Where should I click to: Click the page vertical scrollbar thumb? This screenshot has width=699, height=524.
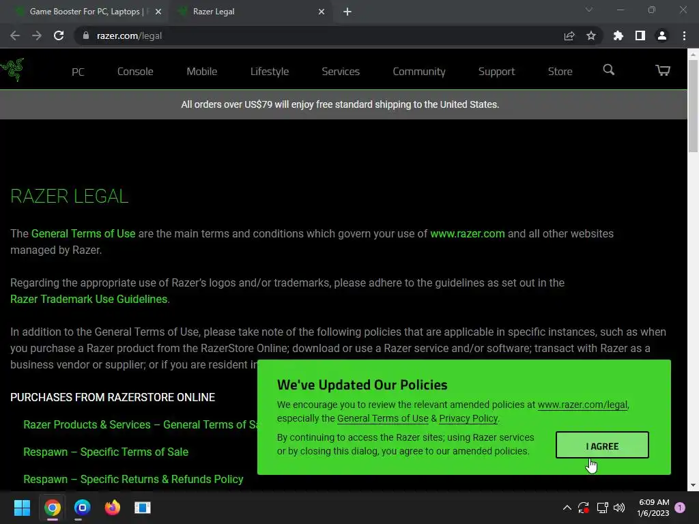coord(694,106)
